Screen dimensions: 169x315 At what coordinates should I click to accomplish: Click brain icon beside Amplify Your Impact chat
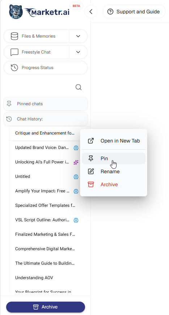tap(76, 191)
